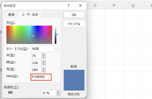Select the ユーザー設定 tab

(x=30, y=14)
